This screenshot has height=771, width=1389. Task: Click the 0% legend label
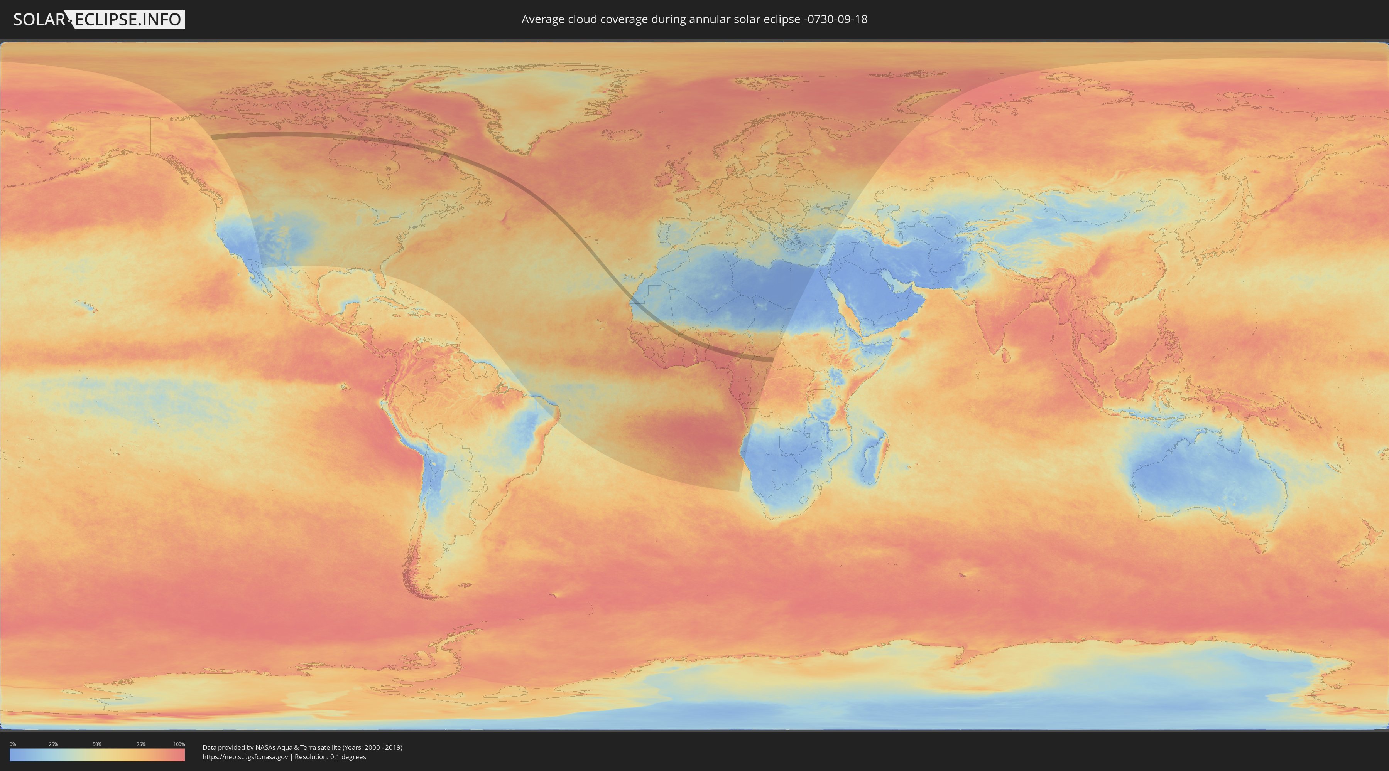pos(12,744)
